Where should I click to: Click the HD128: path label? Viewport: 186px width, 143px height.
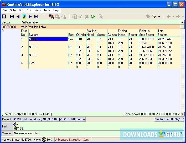[19, 129]
